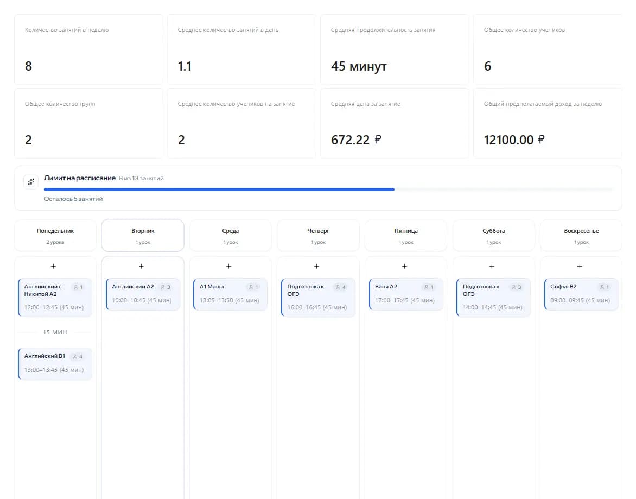Screen dimensions: 636x499
Task: Click the text Осталось 5 занятий
Action: pos(73,199)
